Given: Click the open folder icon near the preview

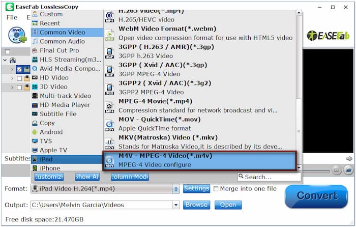Looking at the screenshot, I should tap(348, 169).
